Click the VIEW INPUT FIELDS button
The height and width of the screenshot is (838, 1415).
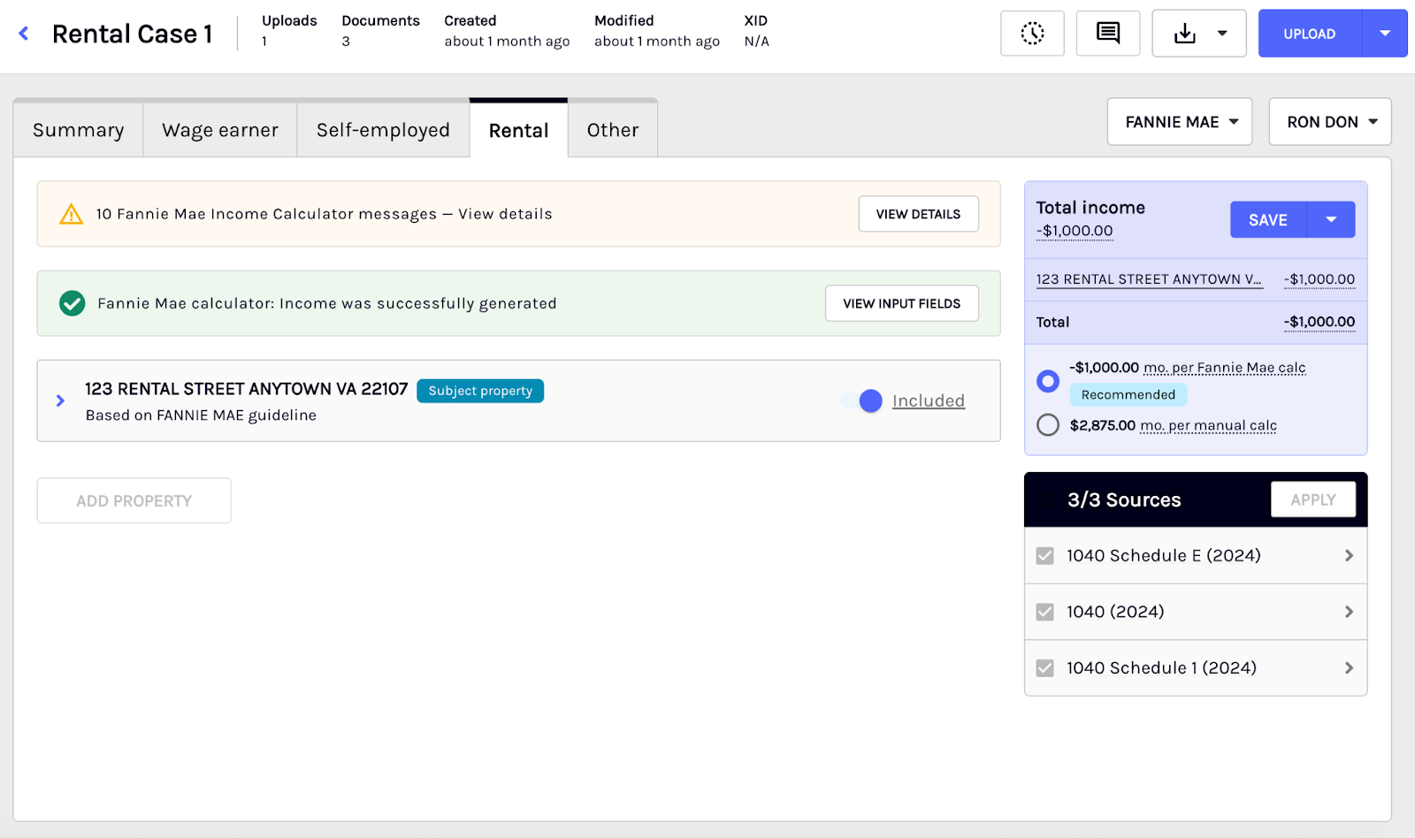[901, 303]
